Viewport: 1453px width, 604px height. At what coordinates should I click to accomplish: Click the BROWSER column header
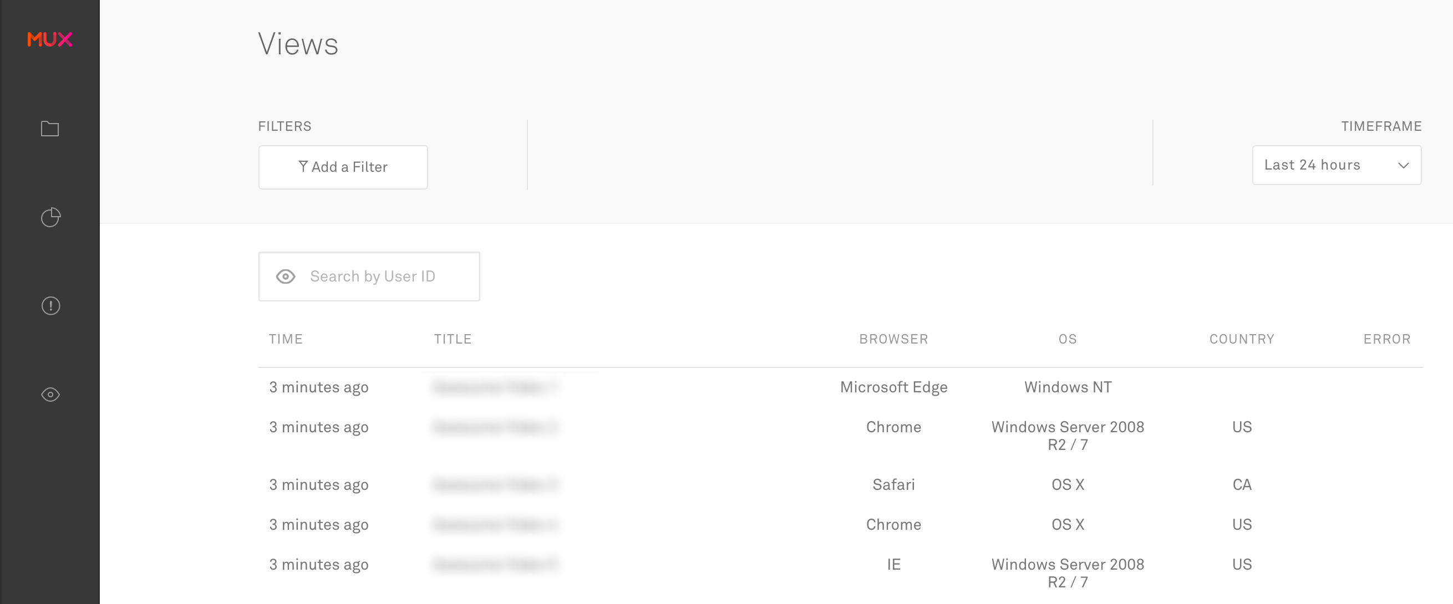coord(893,339)
